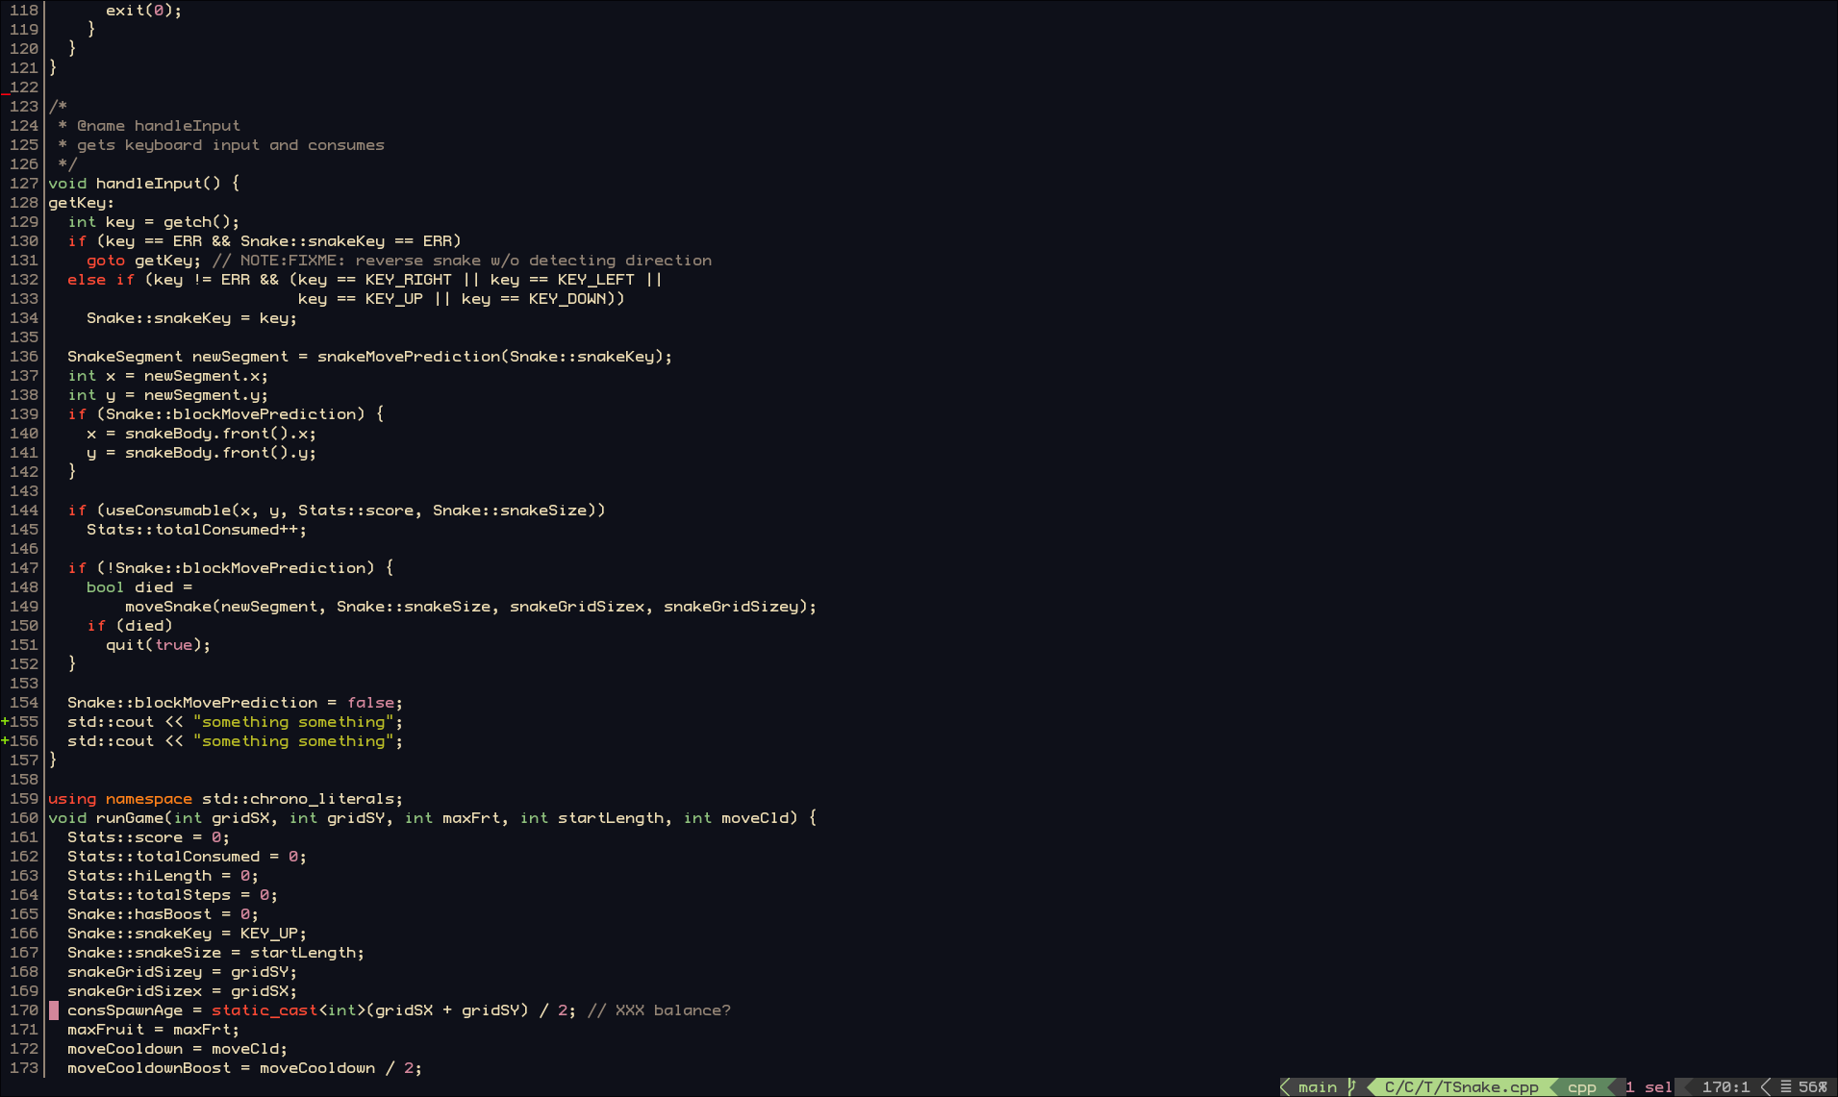Click the string "something something" on line 155
This screenshot has height=1097, width=1838.
click(x=292, y=721)
